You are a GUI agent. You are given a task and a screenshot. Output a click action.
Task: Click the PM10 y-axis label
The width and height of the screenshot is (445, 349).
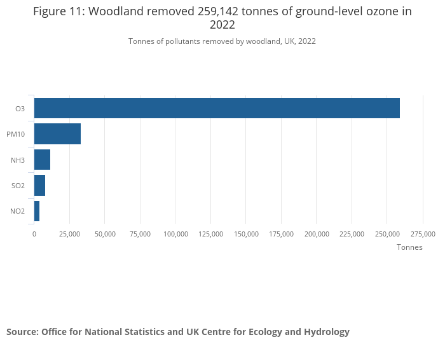click(16, 134)
